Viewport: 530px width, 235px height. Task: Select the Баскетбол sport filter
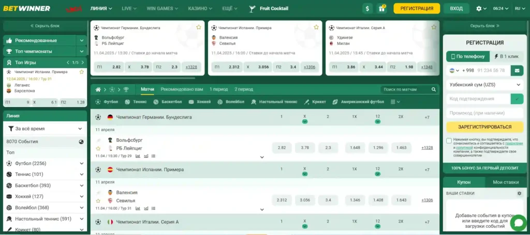click(x=167, y=102)
